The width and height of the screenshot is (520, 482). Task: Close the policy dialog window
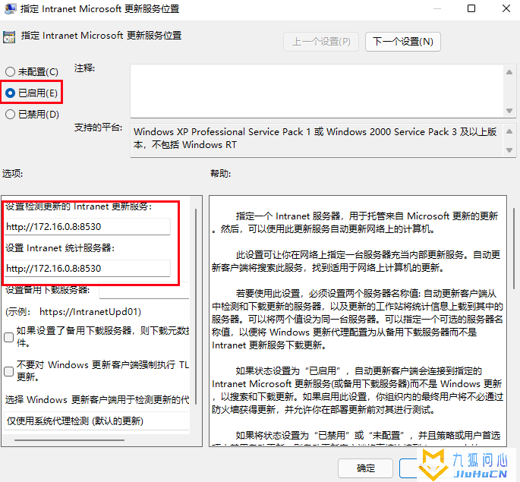coord(506,8)
